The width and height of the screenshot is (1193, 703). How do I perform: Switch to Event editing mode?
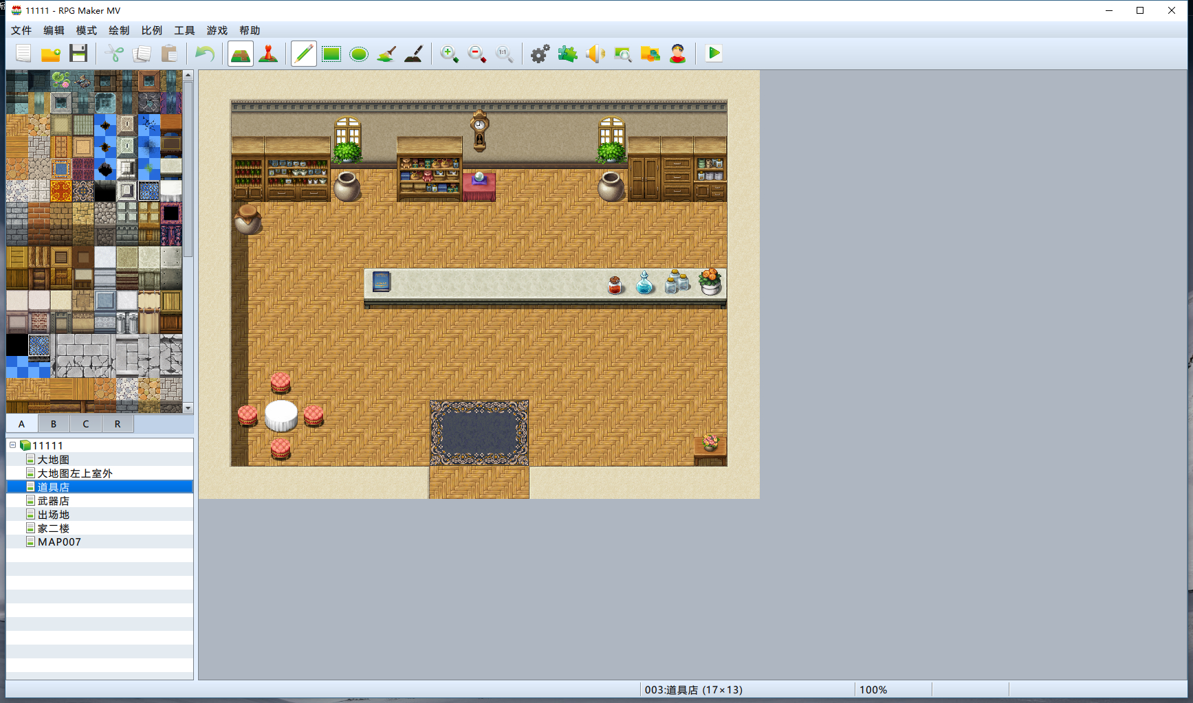[268, 54]
